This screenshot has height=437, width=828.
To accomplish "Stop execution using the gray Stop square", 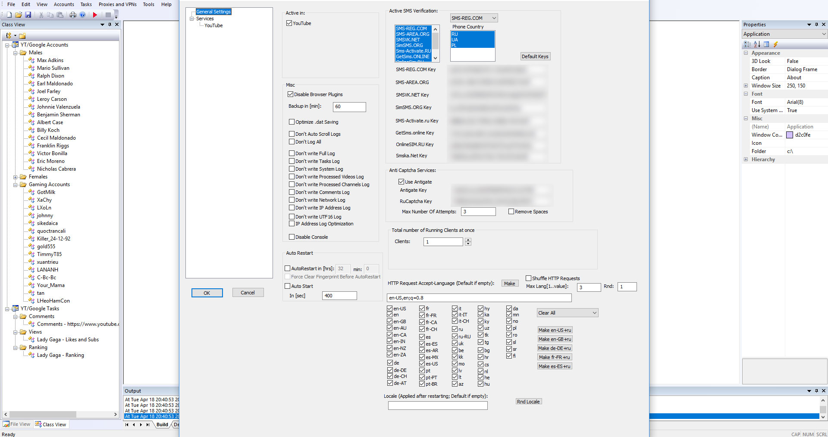I will click(x=108, y=15).
